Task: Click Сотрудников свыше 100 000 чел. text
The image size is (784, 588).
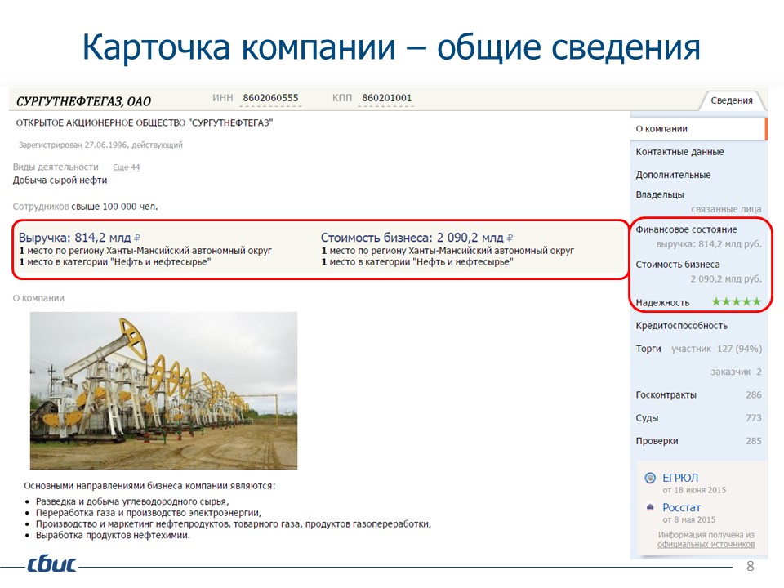Action: click(x=85, y=207)
